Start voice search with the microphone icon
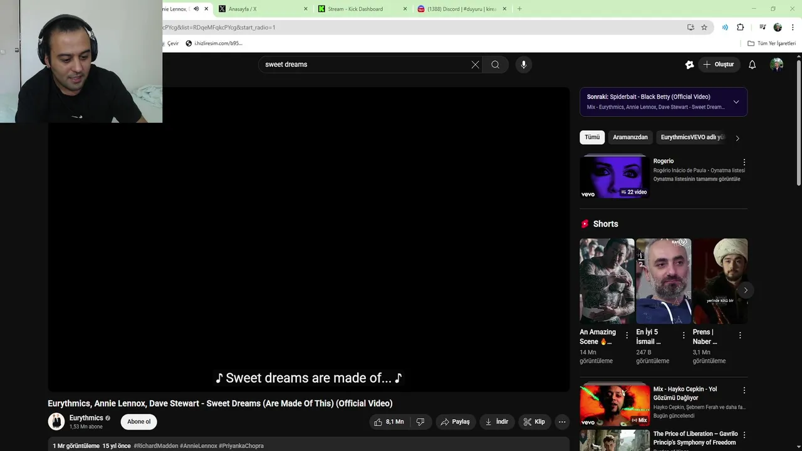The width and height of the screenshot is (802, 451). 524,65
